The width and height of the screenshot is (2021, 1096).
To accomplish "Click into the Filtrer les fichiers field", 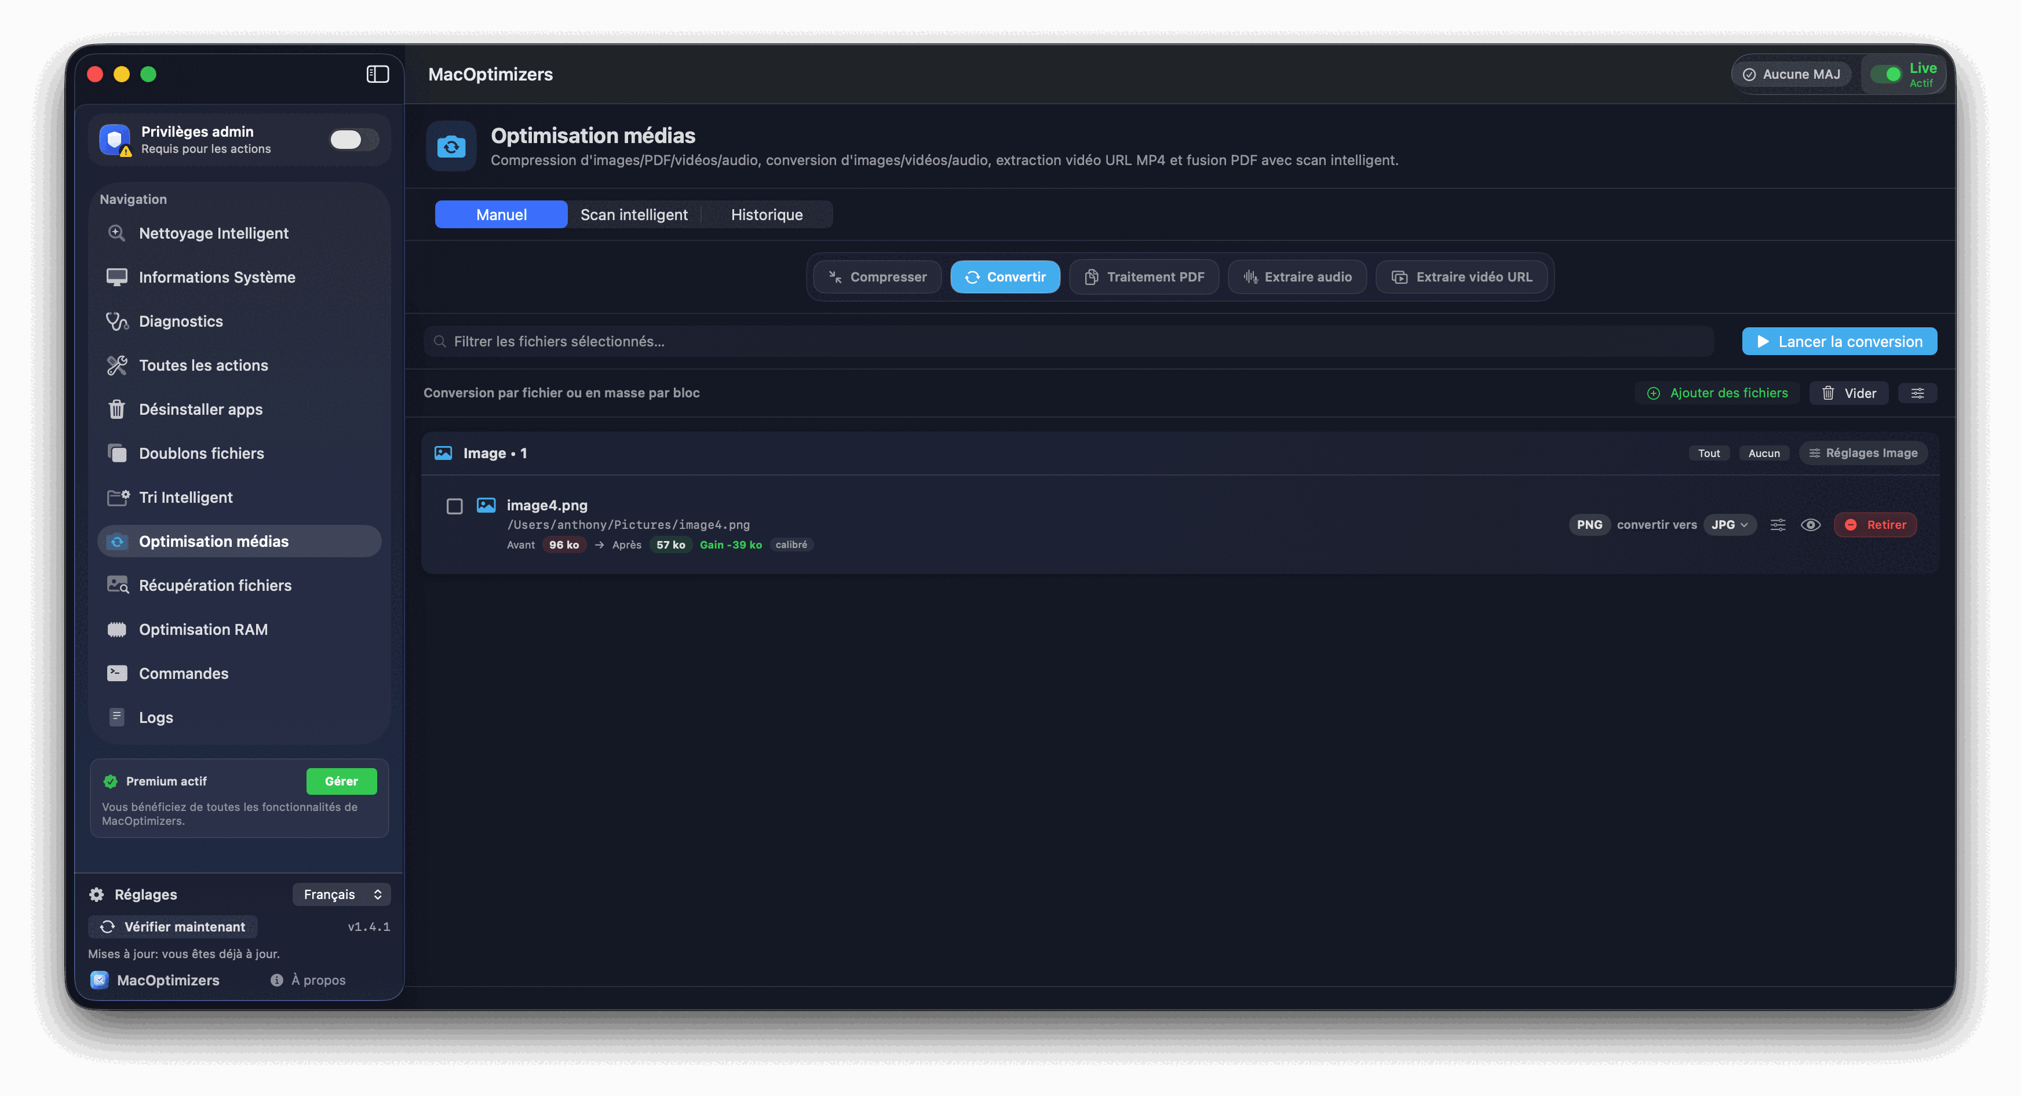I will [1067, 341].
